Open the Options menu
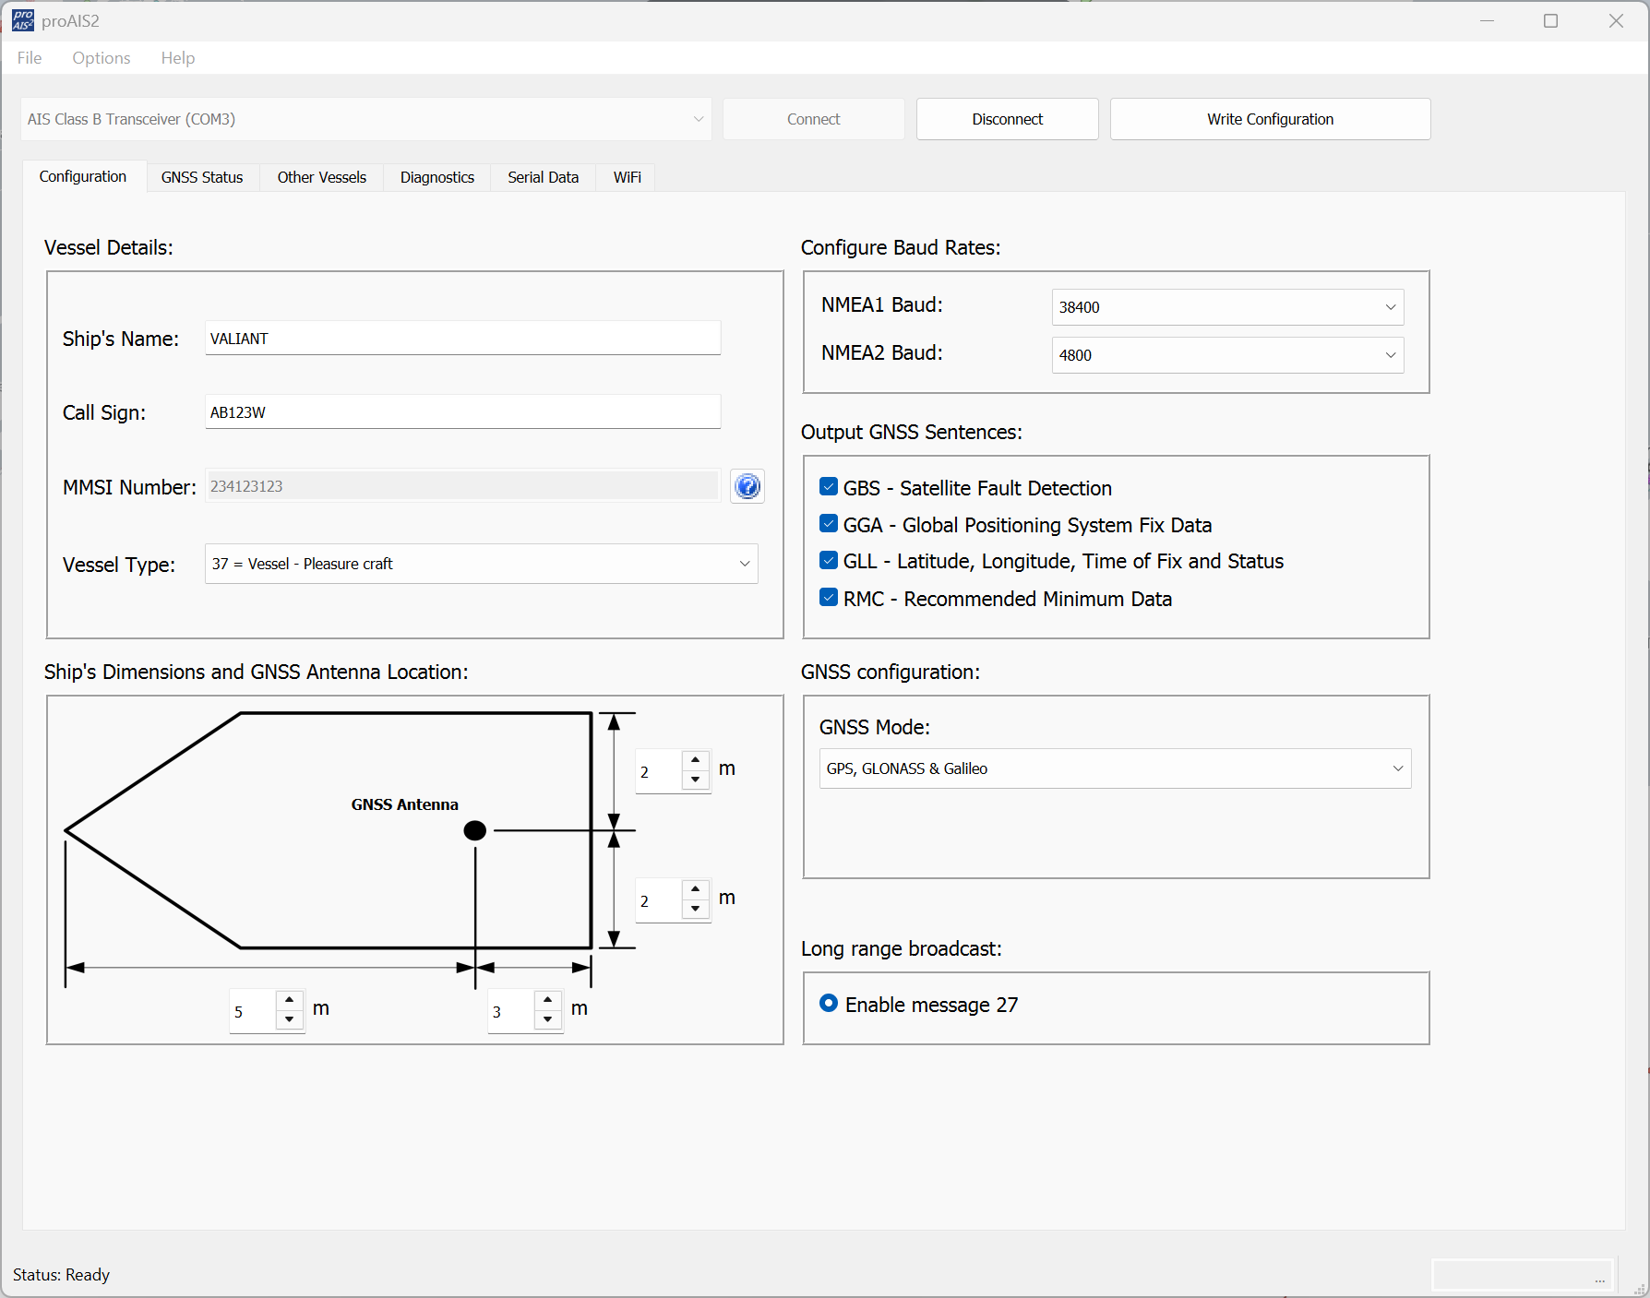 click(102, 58)
